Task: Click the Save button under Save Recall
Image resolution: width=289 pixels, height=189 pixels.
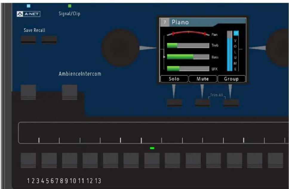Action: pos(28,40)
